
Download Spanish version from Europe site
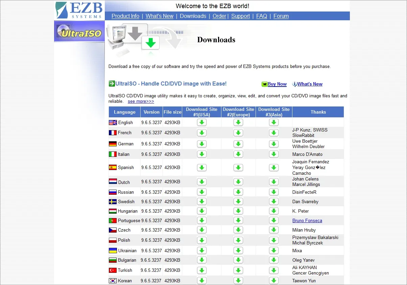tap(238, 167)
